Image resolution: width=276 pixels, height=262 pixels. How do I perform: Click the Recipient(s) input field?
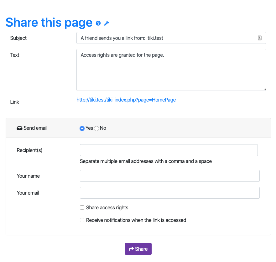click(169, 150)
